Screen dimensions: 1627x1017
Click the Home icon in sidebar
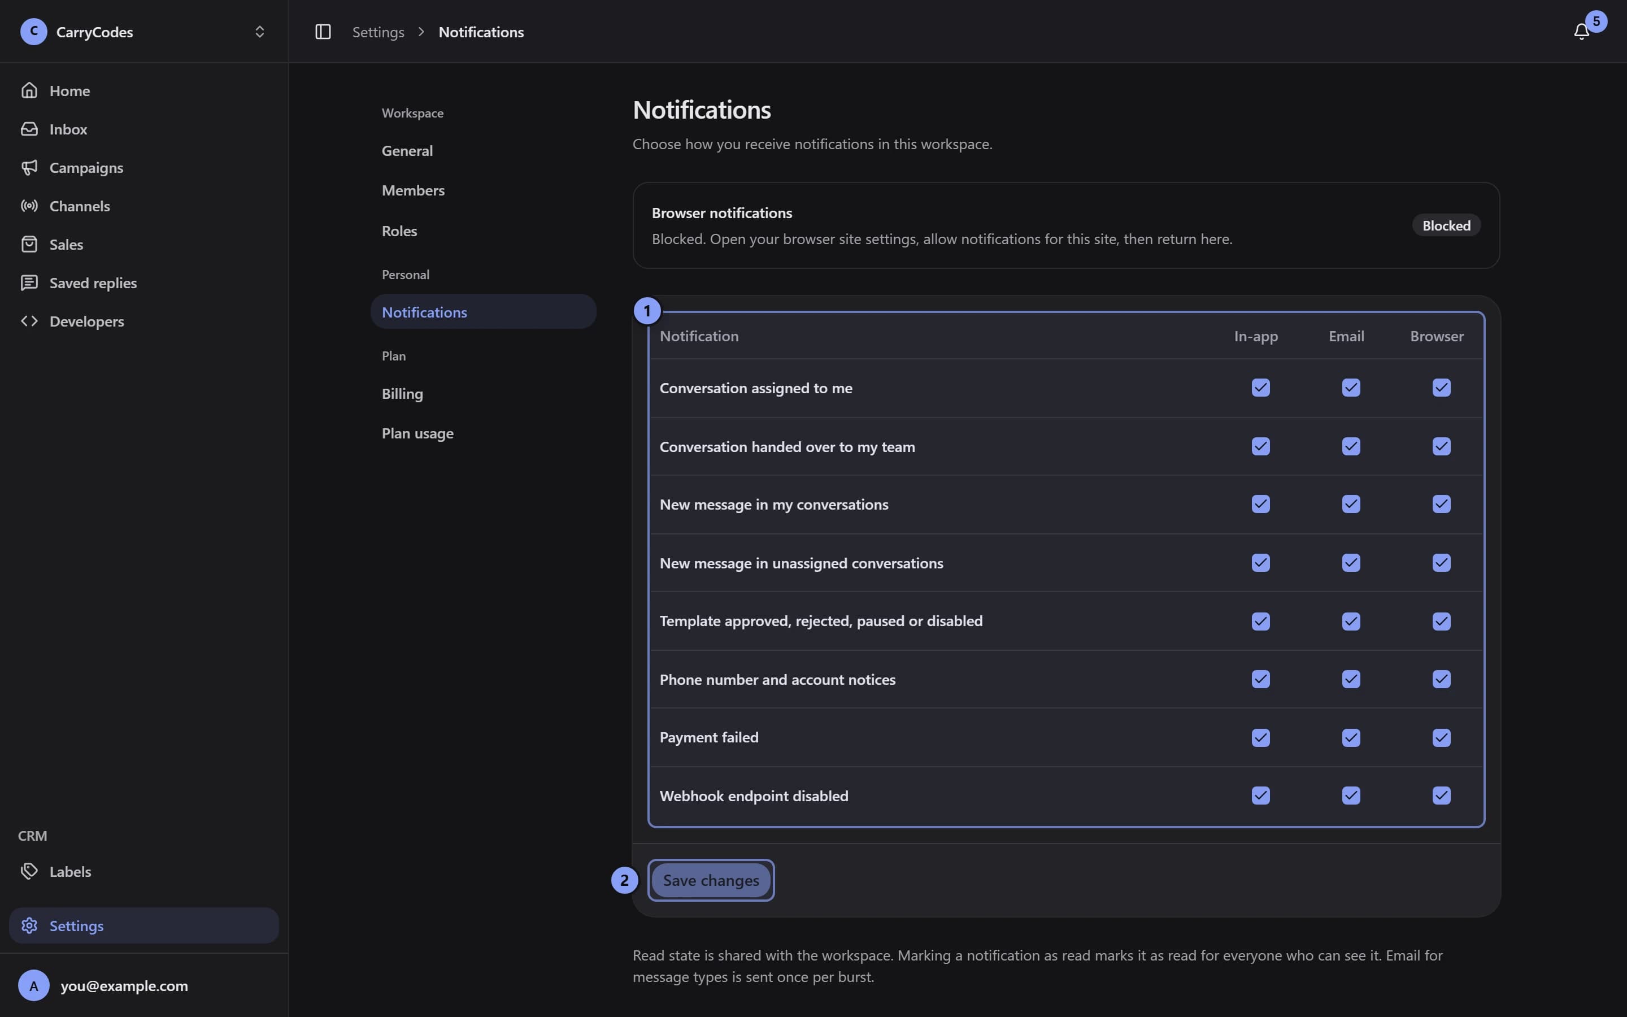[29, 90]
